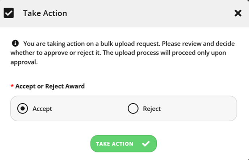The width and height of the screenshot is (249, 160).
Task: Click the gray dialog header bar
Action: tap(124, 14)
